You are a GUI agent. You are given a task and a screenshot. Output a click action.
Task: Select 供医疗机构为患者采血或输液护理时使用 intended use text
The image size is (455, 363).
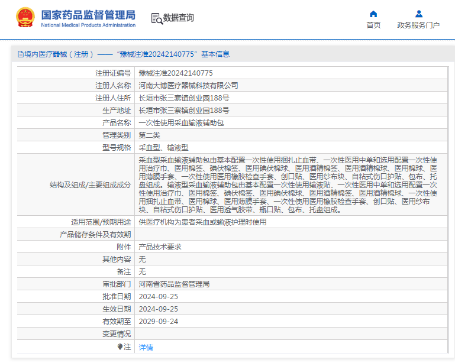click(x=202, y=222)
